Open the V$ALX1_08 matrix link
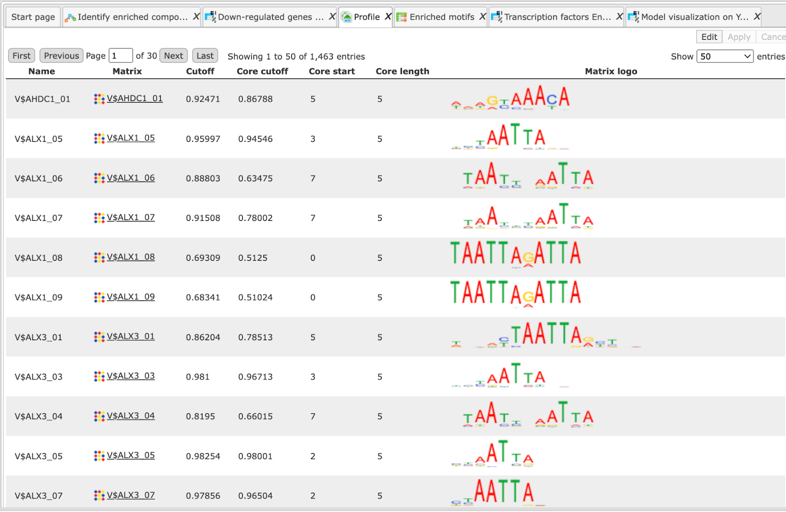 [x=131, y=257]
